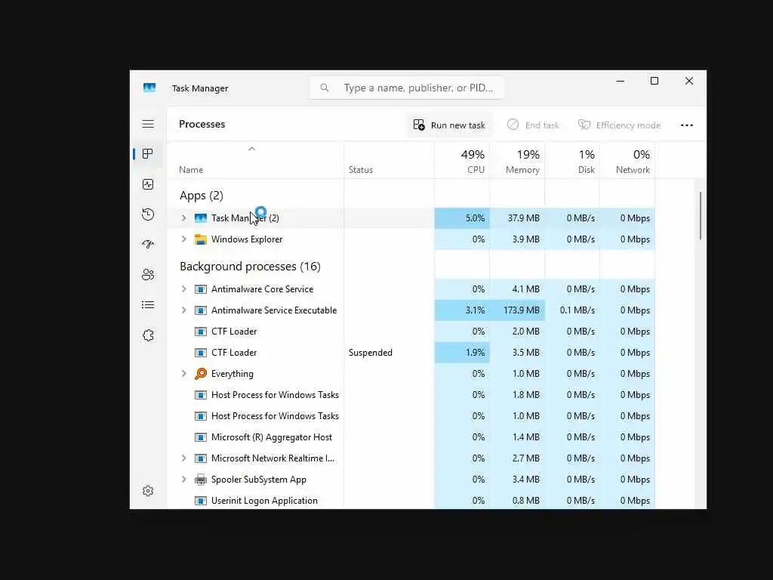Click the End task button
Screen dimensions: 773x580
coord(533,125)
